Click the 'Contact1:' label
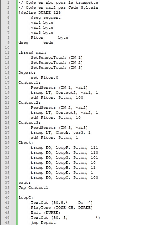This screenshot has height=226, width=168. pos(30,83)
